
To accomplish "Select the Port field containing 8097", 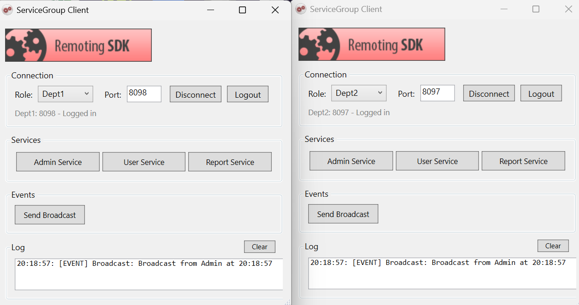I will [x=437, y=93].
